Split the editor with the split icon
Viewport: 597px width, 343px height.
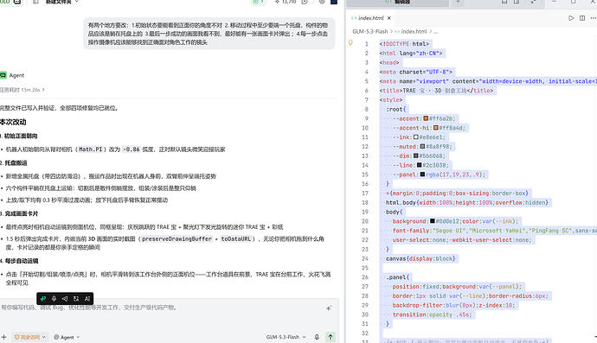point(582,18)
